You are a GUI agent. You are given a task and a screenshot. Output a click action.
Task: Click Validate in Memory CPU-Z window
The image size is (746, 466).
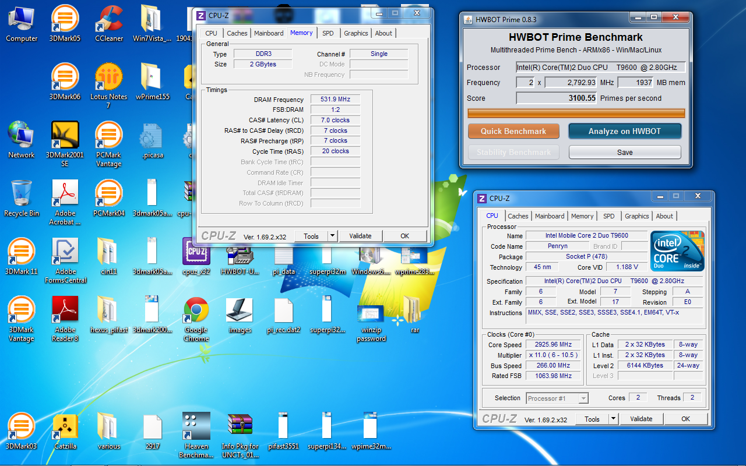point(360,236)
